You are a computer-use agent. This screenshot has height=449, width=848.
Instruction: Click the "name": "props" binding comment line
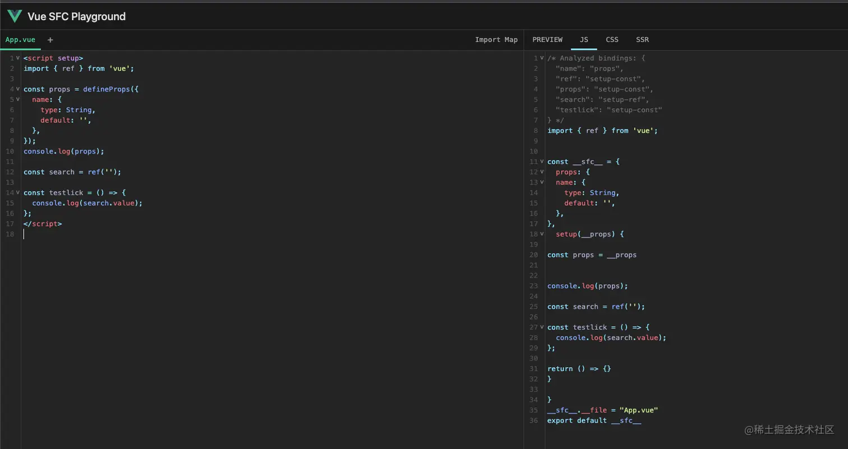589,68
